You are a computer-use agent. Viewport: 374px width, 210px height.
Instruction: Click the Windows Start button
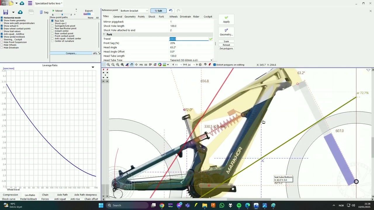point(101,205)
